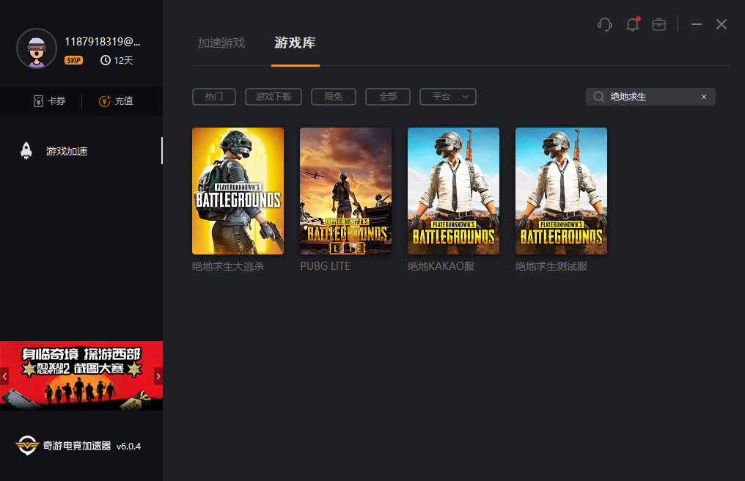Click the PUBG LITE title text
This screenshot has width=745, height=481.
[325, 266]
